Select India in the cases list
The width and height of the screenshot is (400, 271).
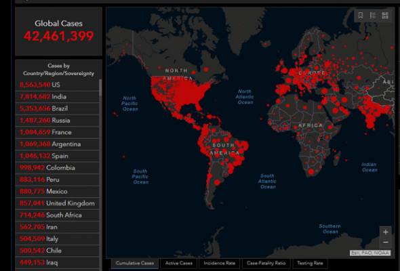click(58, 97)
